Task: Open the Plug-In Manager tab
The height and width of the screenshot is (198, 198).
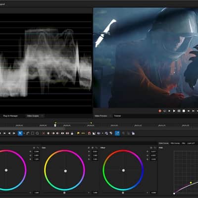Action: coord(10,116)
